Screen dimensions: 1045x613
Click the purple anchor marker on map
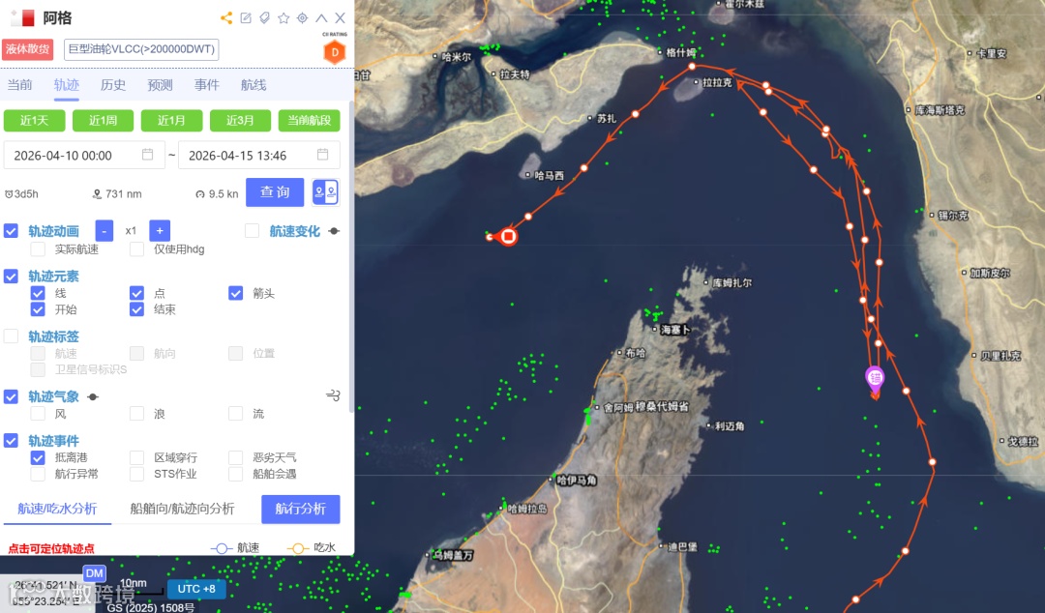tap(875, 380)
